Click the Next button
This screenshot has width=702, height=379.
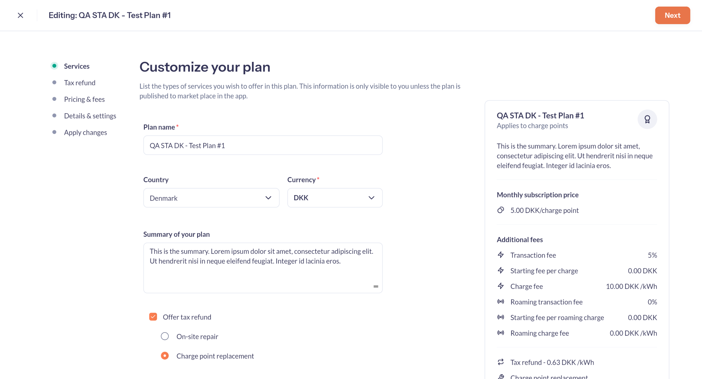(672, 15)
